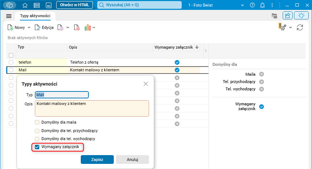Click the Nowy new record icon

[10, 27]
